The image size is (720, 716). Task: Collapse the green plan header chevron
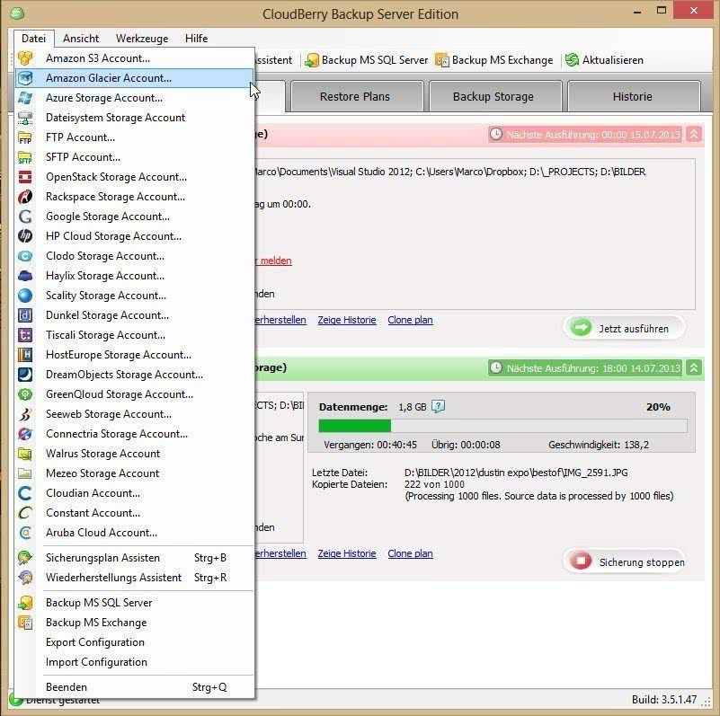click(694, 368)
